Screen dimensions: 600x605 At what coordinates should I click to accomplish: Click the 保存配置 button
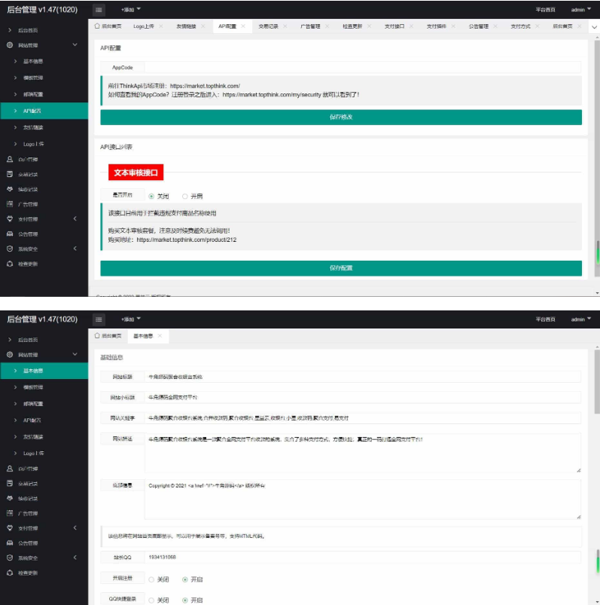340,267
